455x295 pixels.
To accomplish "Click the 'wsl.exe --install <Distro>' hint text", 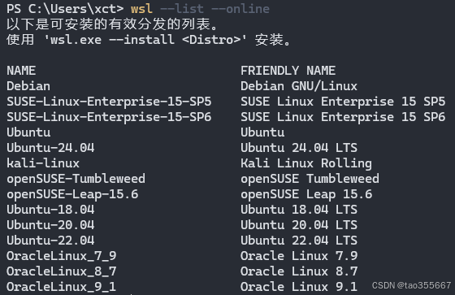I will [x=145, y=40].
